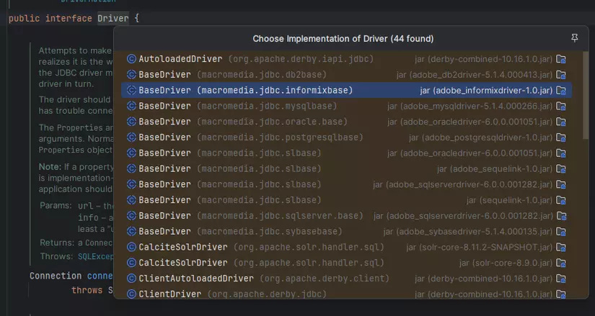This screenshot has height=316, width=595.
Task: Select CalciteSolrDriver from solr-core-8.11.2-SNAPSHOT.jar
Action: (x=346, y=247)
